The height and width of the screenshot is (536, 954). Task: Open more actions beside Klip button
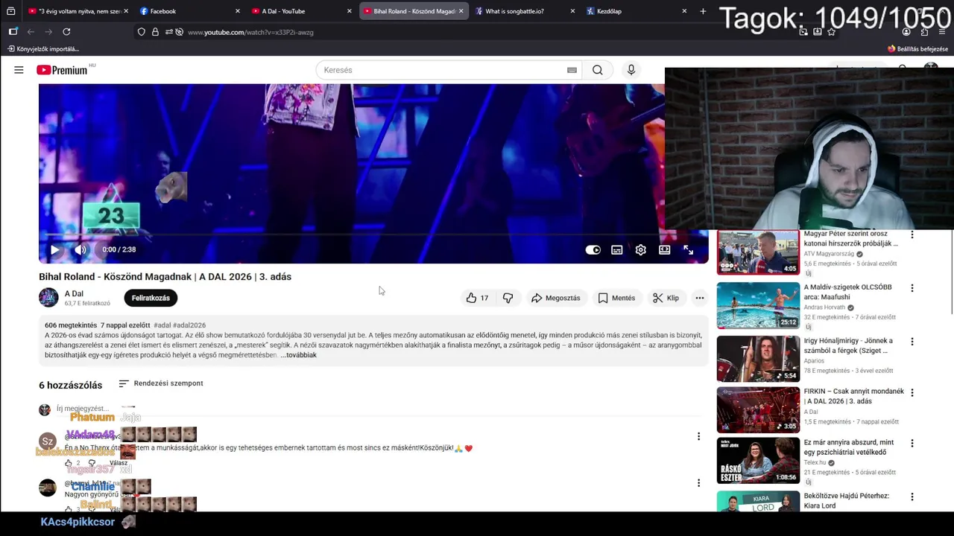point(699,298)
